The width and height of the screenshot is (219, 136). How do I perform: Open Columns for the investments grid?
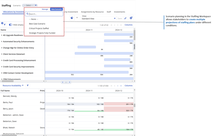coord(128,25)
